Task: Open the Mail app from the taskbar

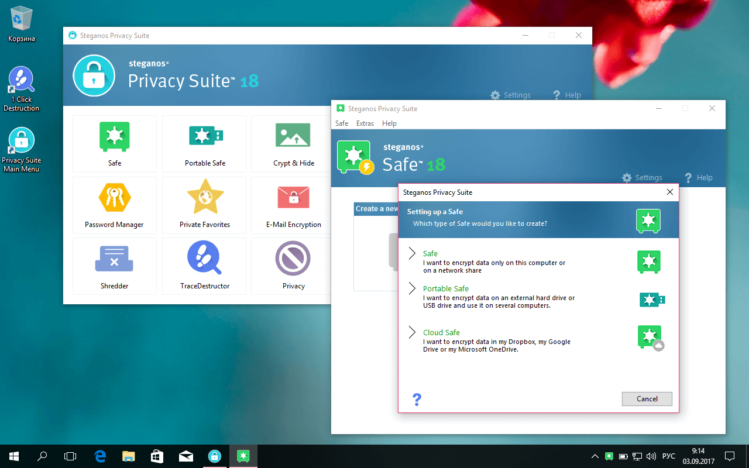Action: [x=186, y=456]
